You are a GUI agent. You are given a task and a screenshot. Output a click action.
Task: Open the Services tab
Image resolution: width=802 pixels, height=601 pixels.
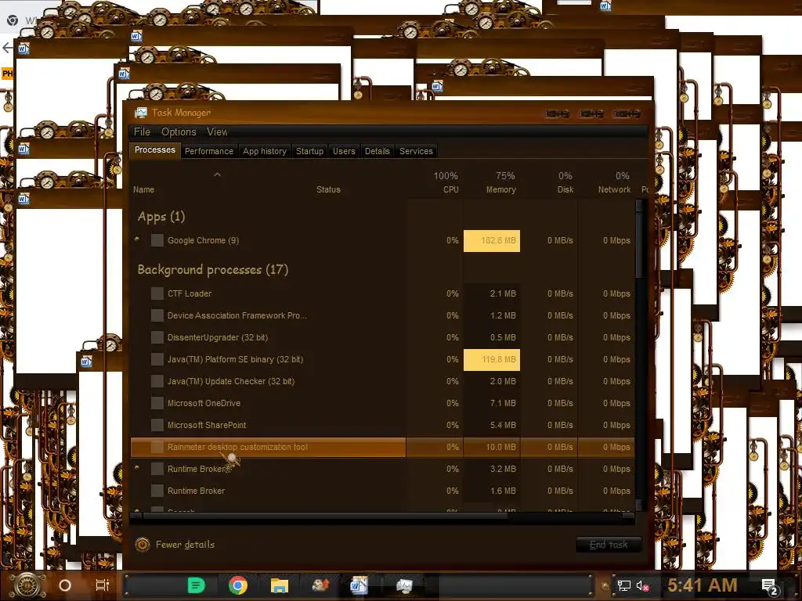coord(416,151)
